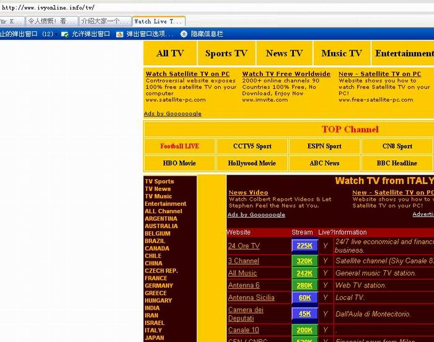
Task: Open the 3 Channel website link
Action: [244, 261]
